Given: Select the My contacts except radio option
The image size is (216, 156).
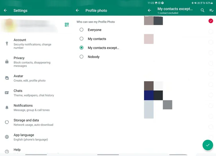Looking at the screenshot, I should click(x=82, y=48).
